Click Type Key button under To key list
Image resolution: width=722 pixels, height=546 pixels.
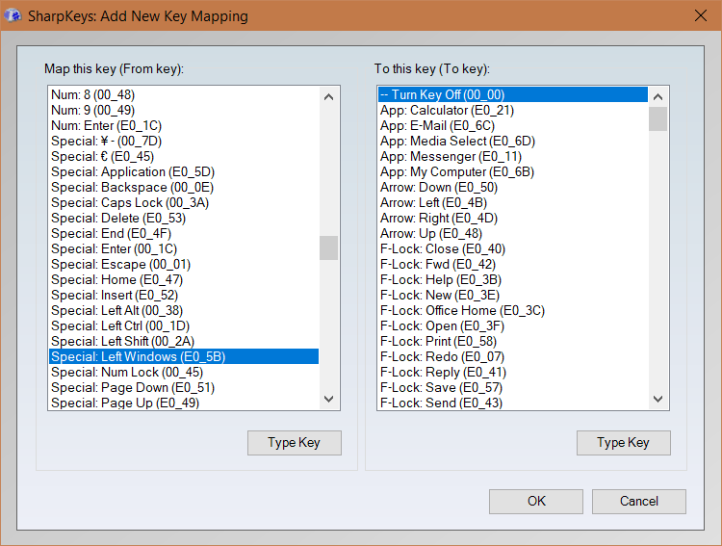coord(624,443)
